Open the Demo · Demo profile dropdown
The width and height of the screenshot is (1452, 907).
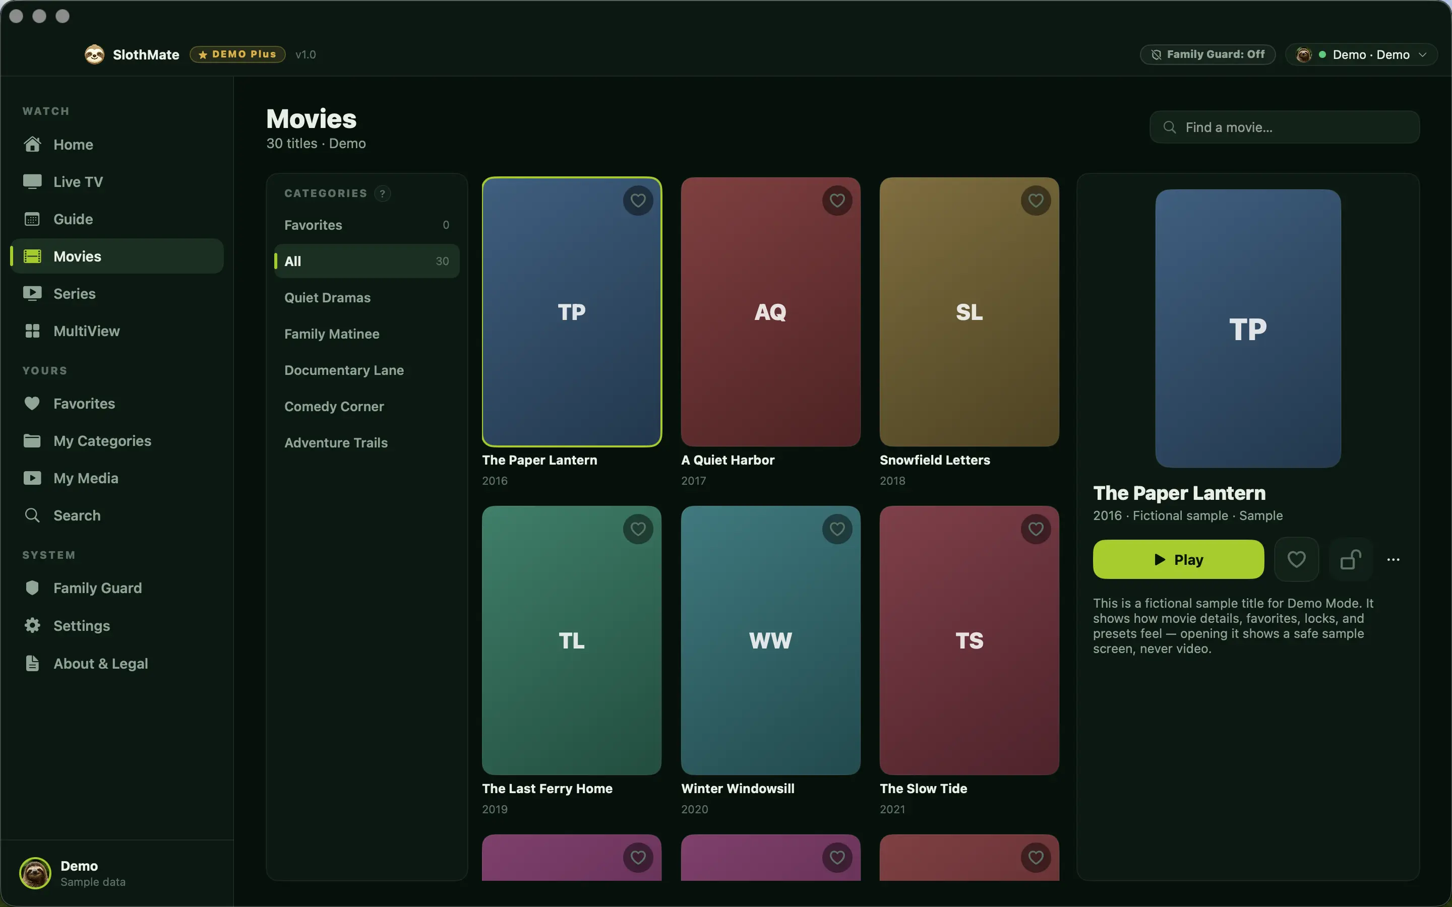(x=1361, y=54)
